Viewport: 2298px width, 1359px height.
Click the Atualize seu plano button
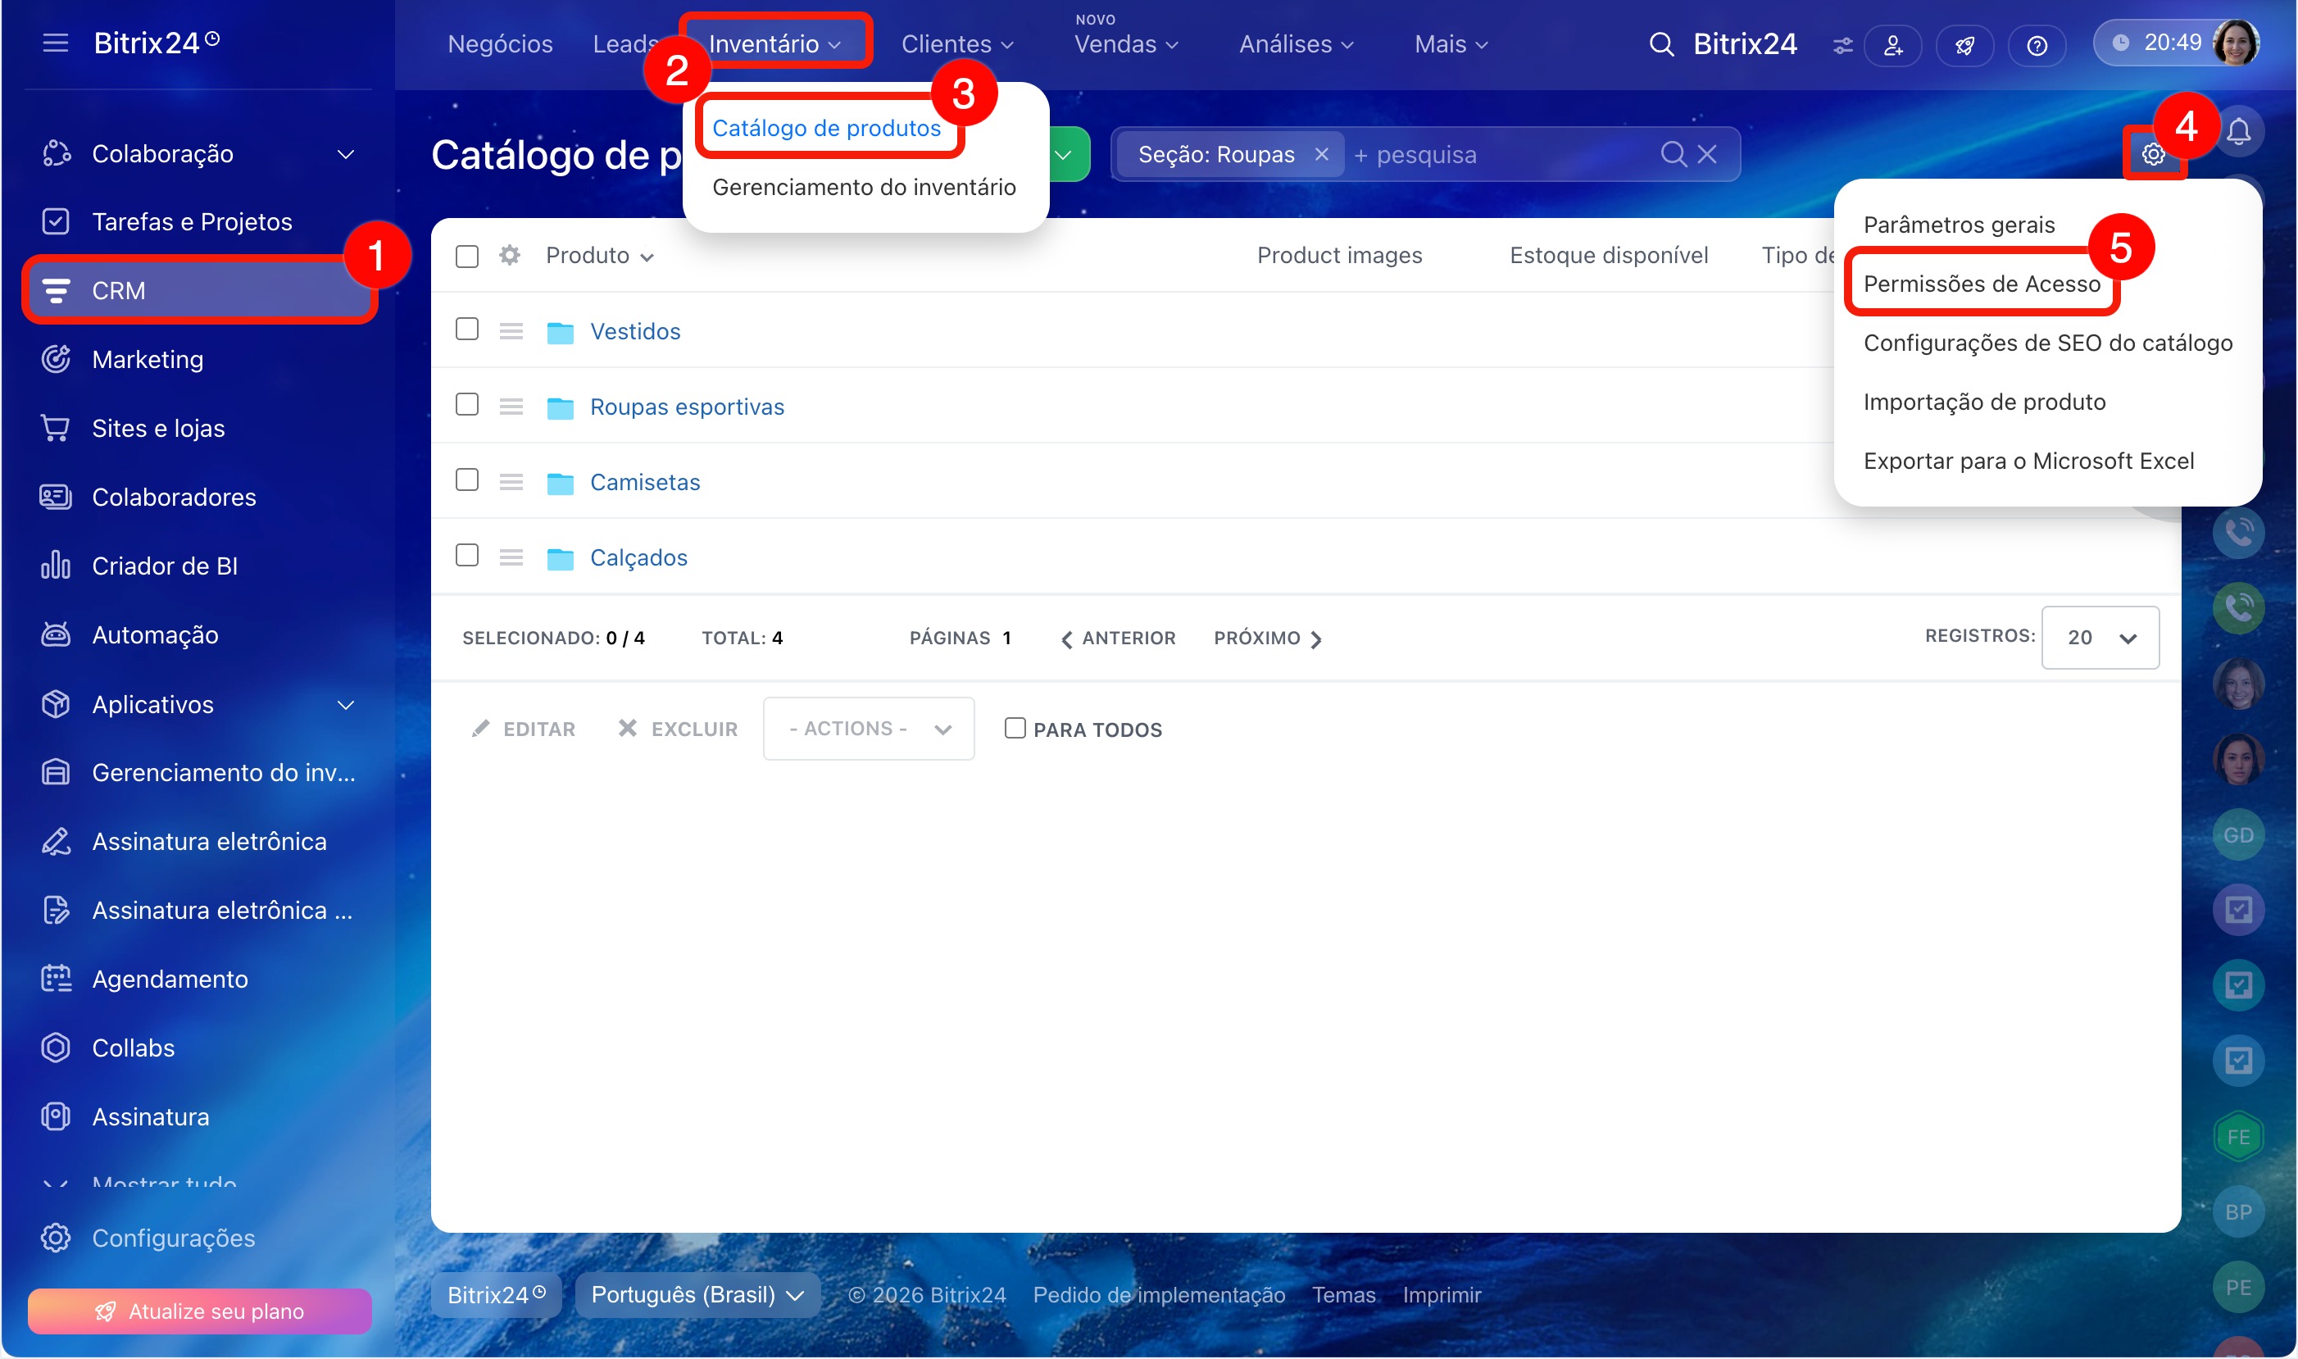[200, 1311]
